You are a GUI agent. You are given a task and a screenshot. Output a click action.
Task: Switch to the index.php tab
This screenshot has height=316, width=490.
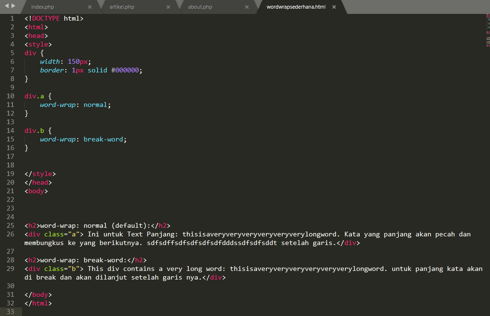43,7
